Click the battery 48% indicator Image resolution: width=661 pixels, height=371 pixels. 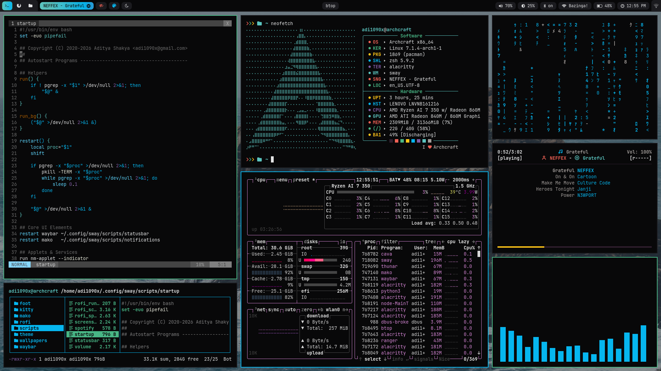[605, 6]
